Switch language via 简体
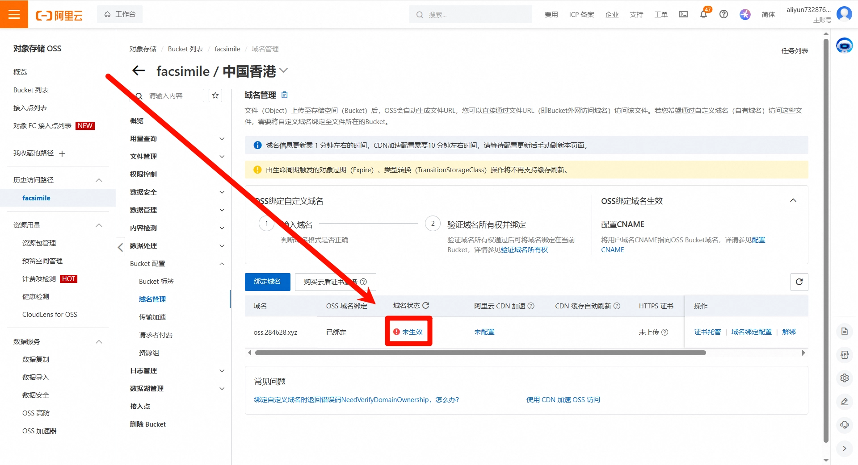Viewport: 858px width, 465px height. coord(768,14)
